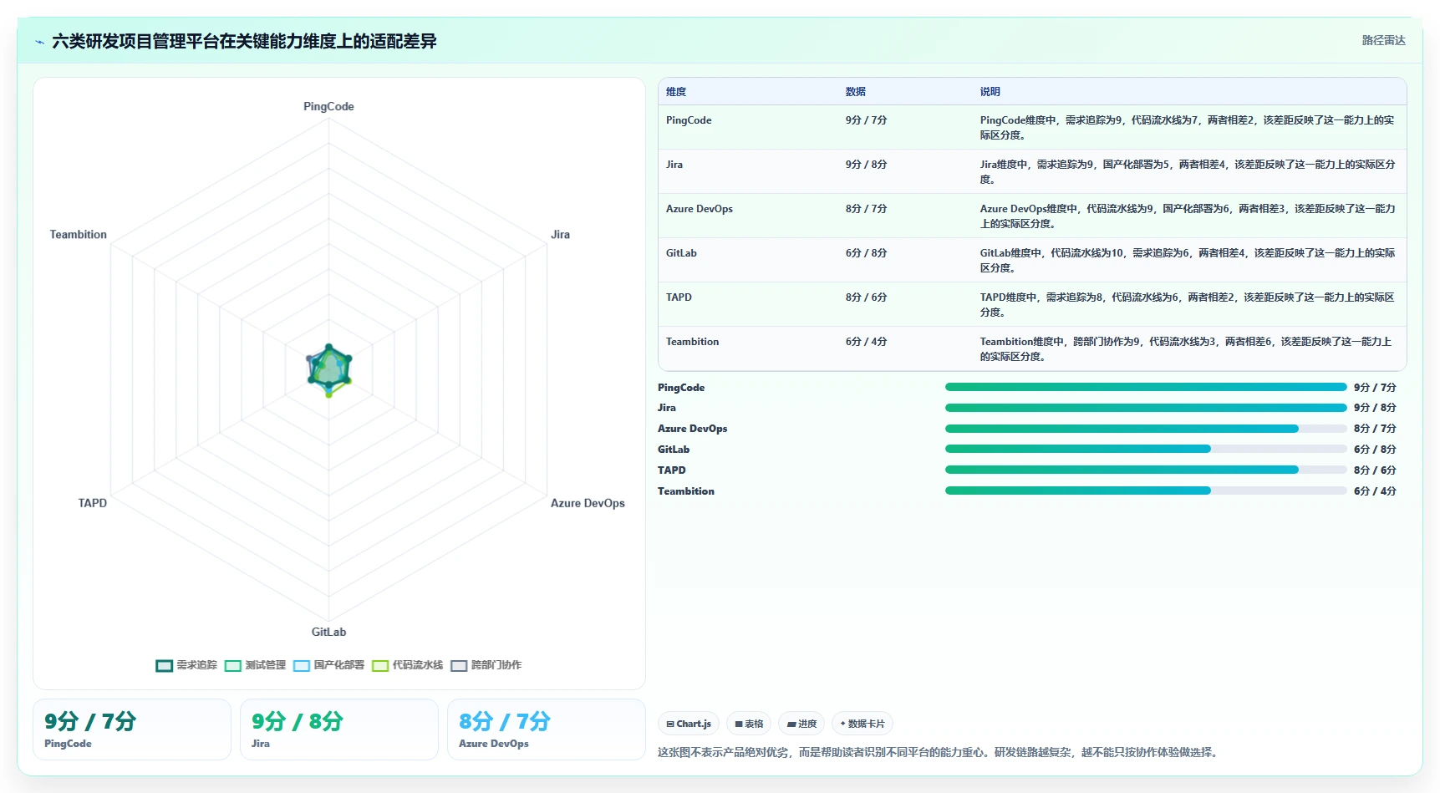Select the PingCode progress bar

coord(1146,387)
